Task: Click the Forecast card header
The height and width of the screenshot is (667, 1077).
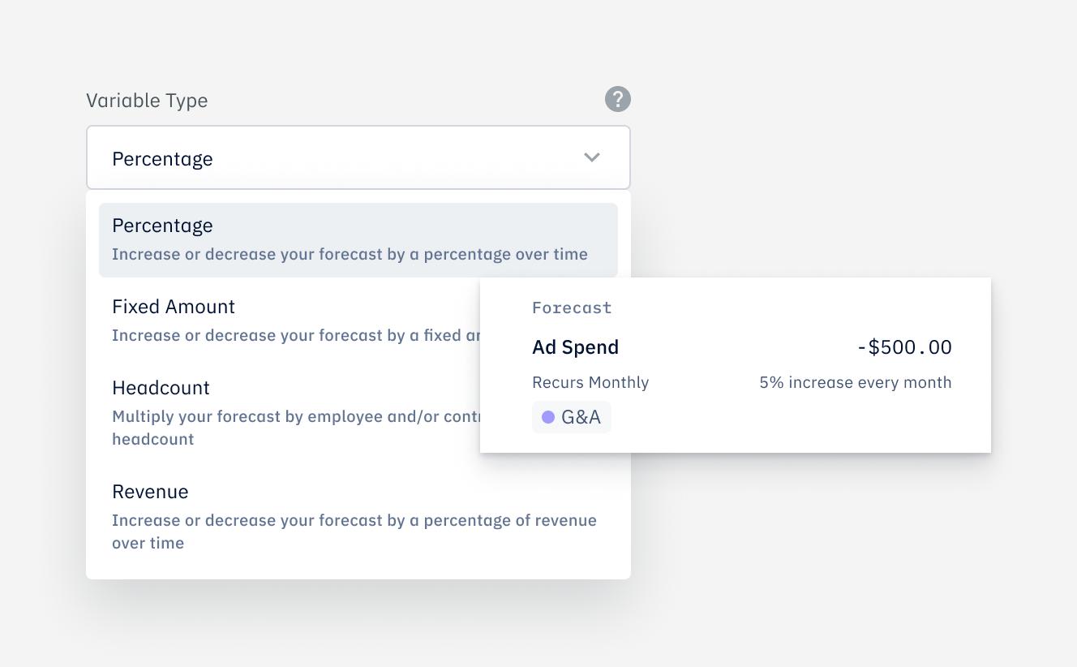Action: coord(572,308)
